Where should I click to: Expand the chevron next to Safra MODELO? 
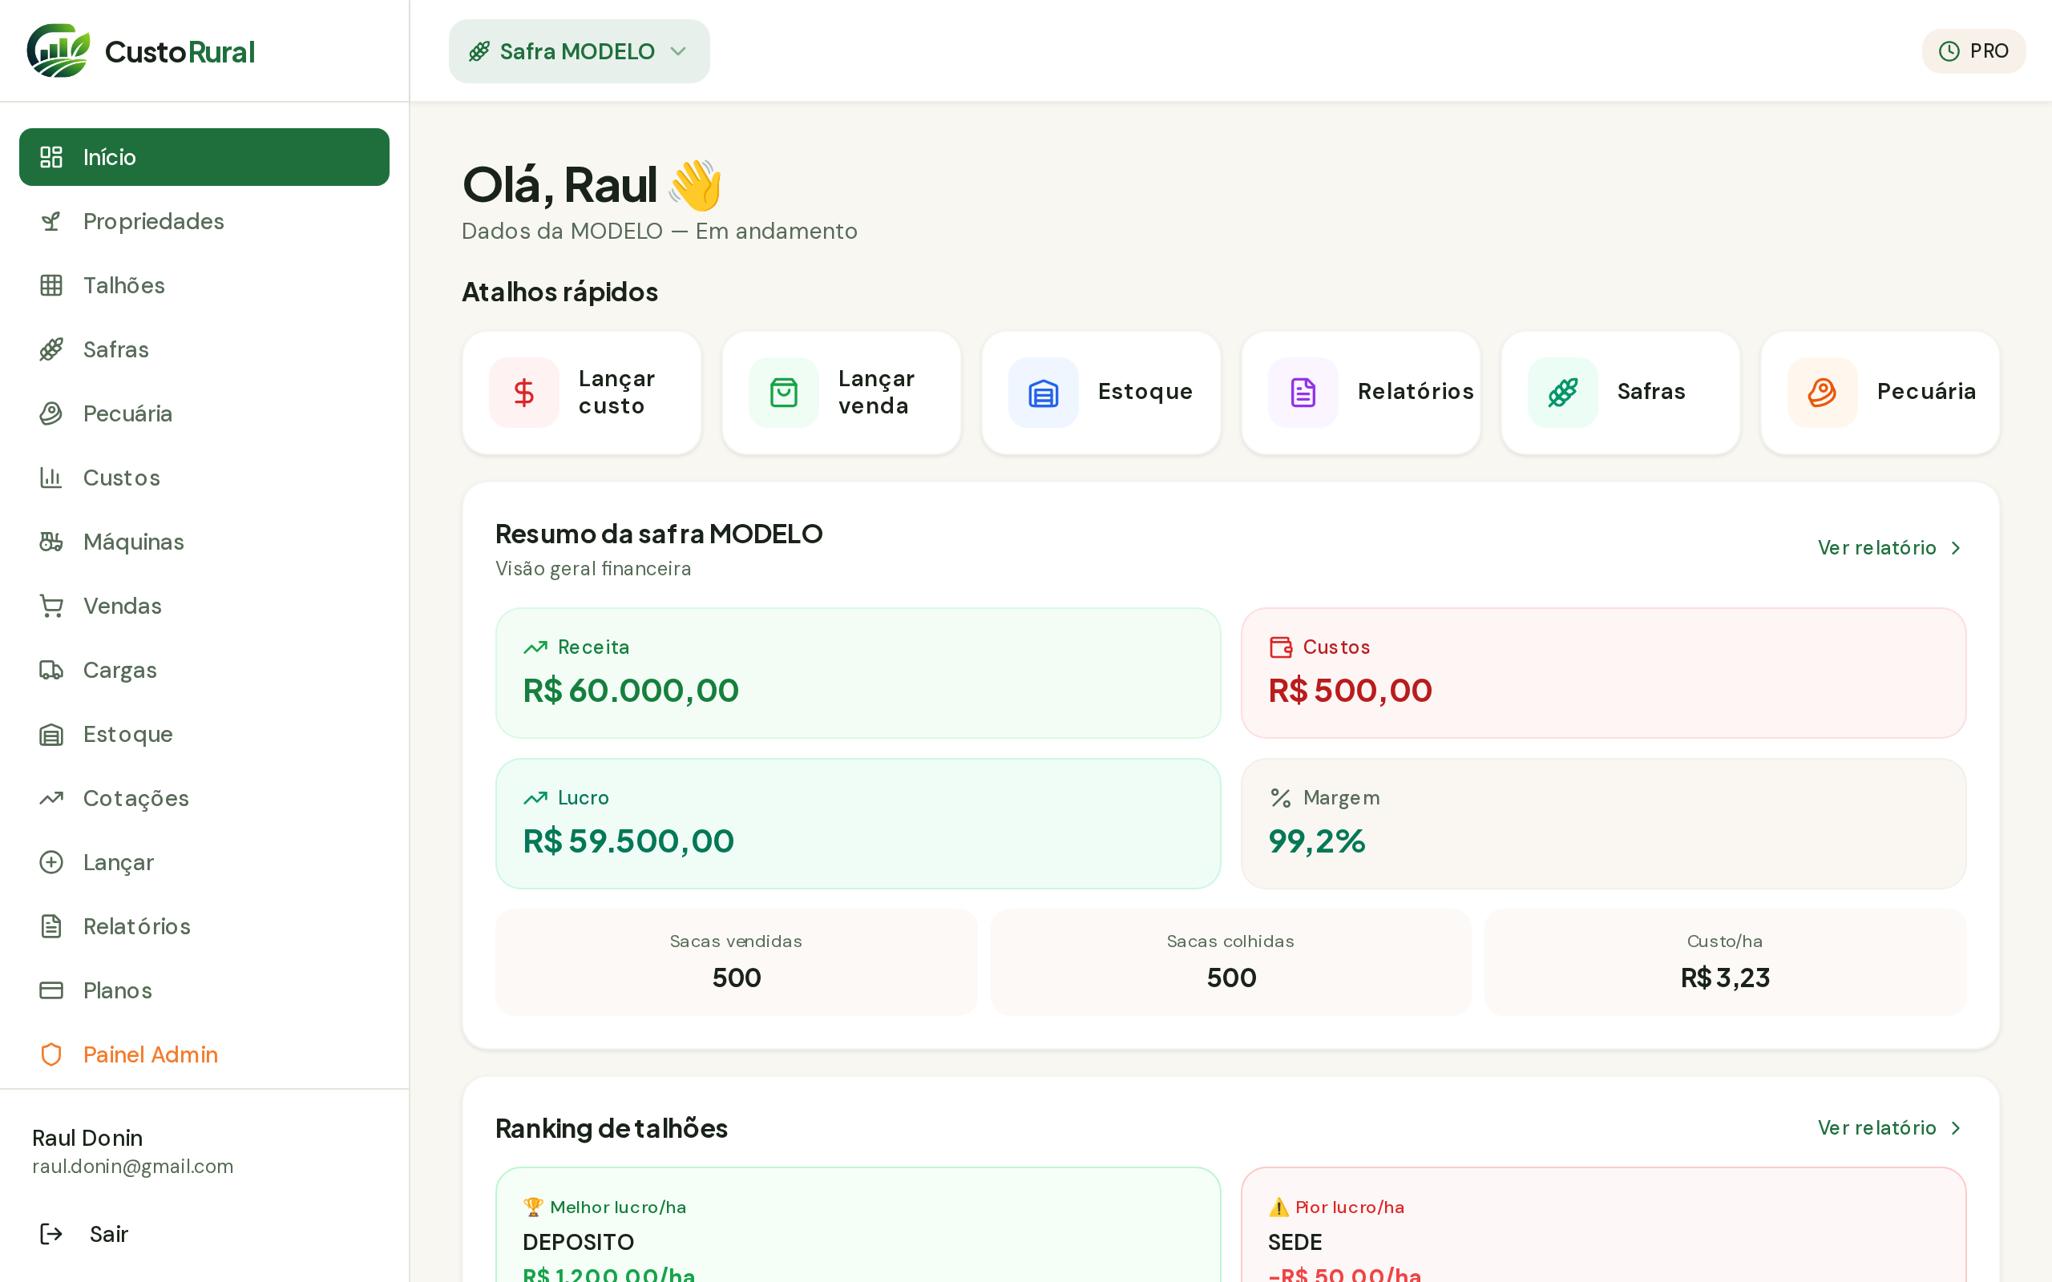[x=677, y=52]
